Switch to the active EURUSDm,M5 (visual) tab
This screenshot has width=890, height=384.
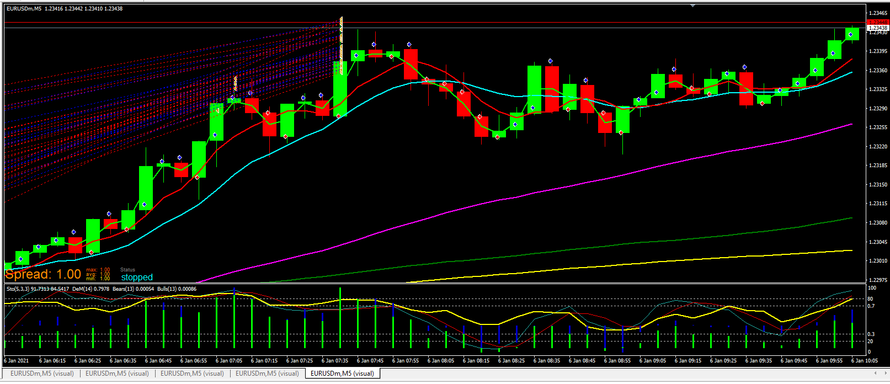[x=342, y=374]
